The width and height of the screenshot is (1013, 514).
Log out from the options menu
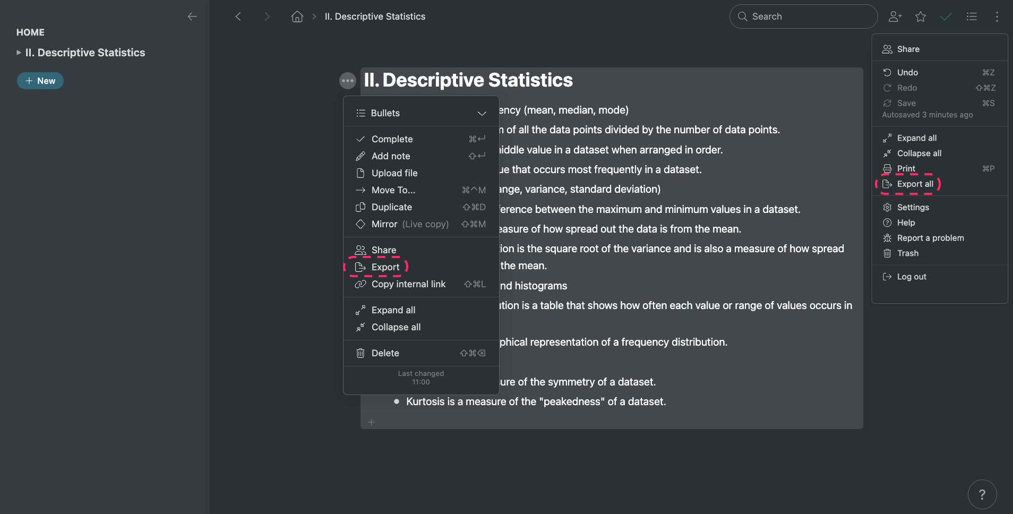(x=911, y=276)
